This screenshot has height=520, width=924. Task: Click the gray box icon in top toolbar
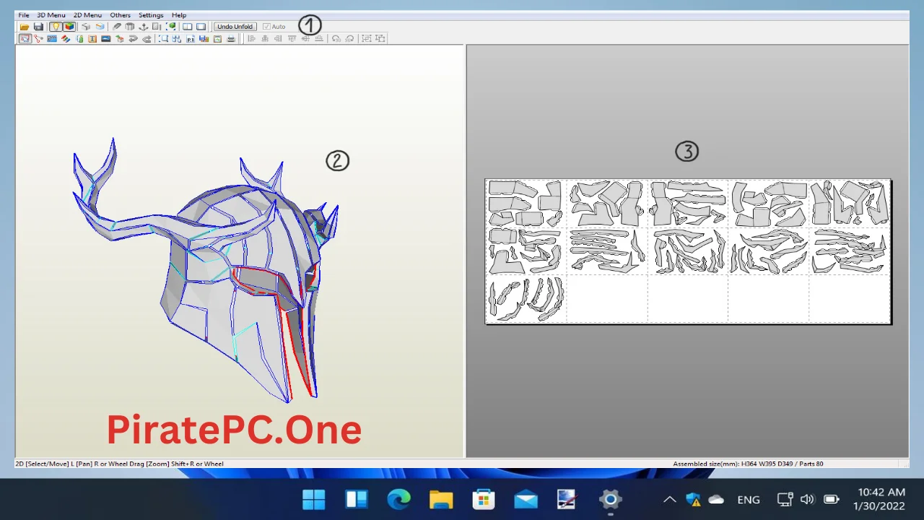86,27
